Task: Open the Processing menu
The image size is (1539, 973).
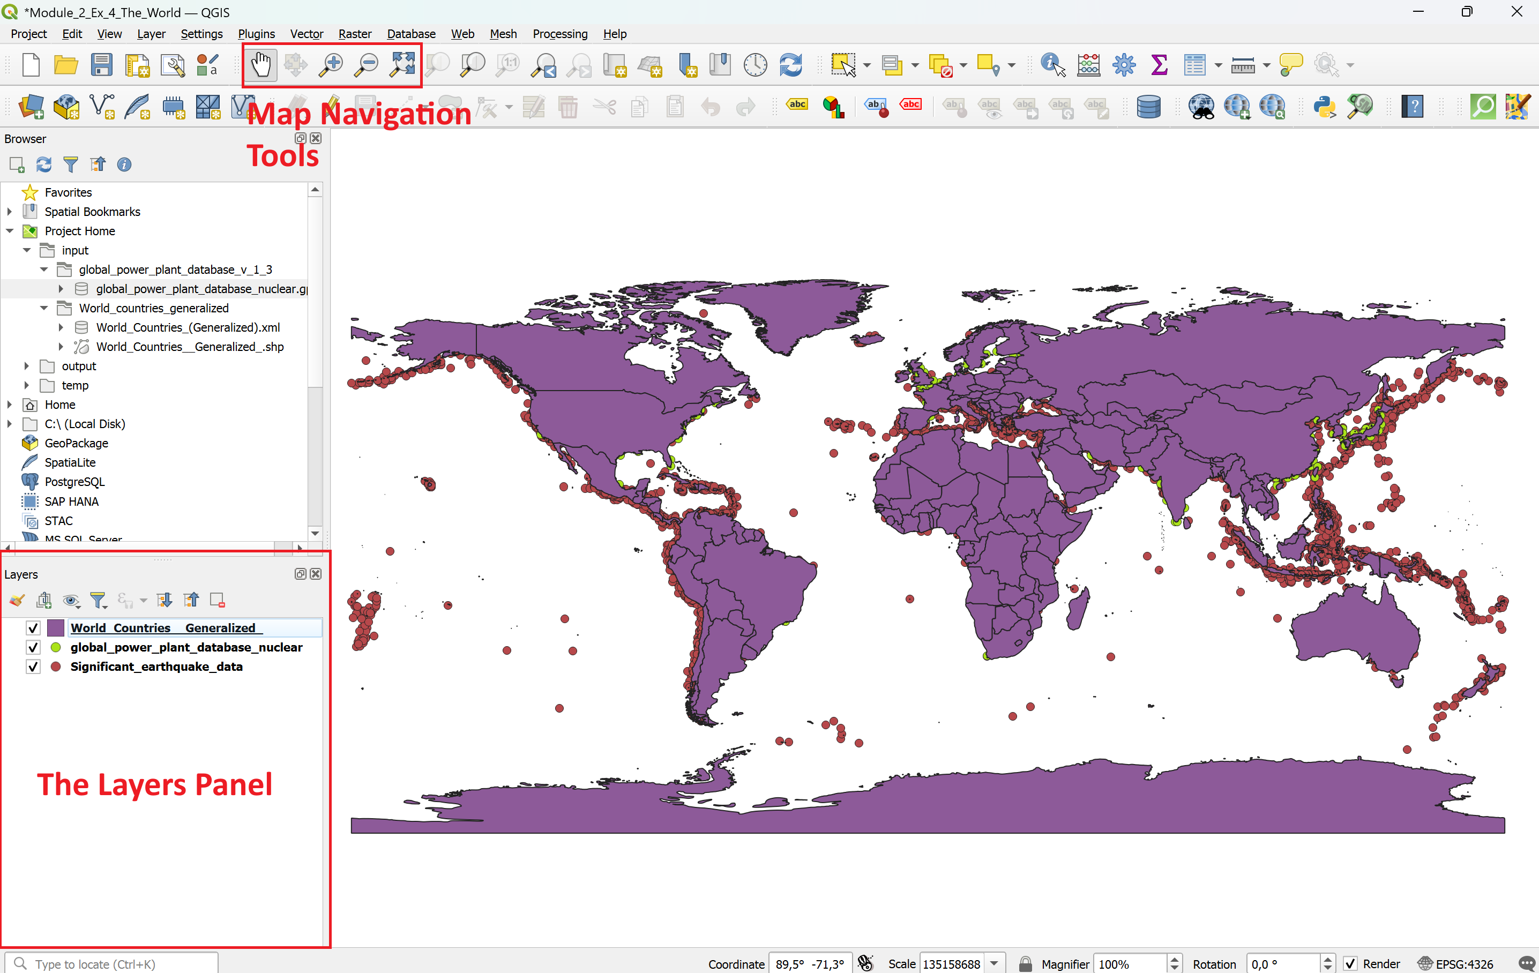Action: point(559,34)
